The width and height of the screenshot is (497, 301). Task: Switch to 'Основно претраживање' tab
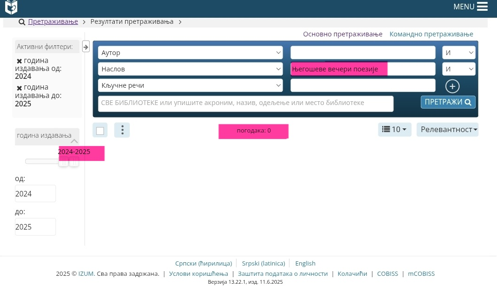(343, 34)
